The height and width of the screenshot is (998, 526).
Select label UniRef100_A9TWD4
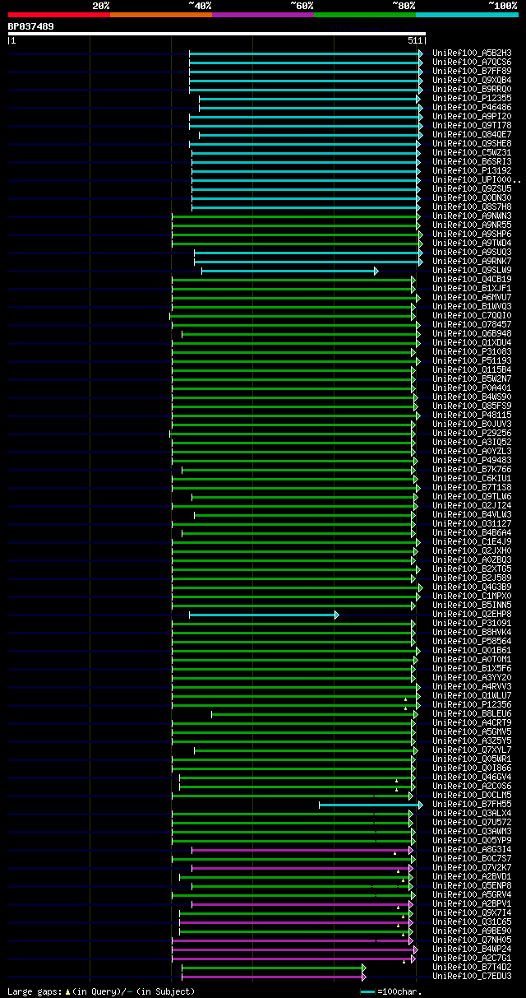point(472,244)
